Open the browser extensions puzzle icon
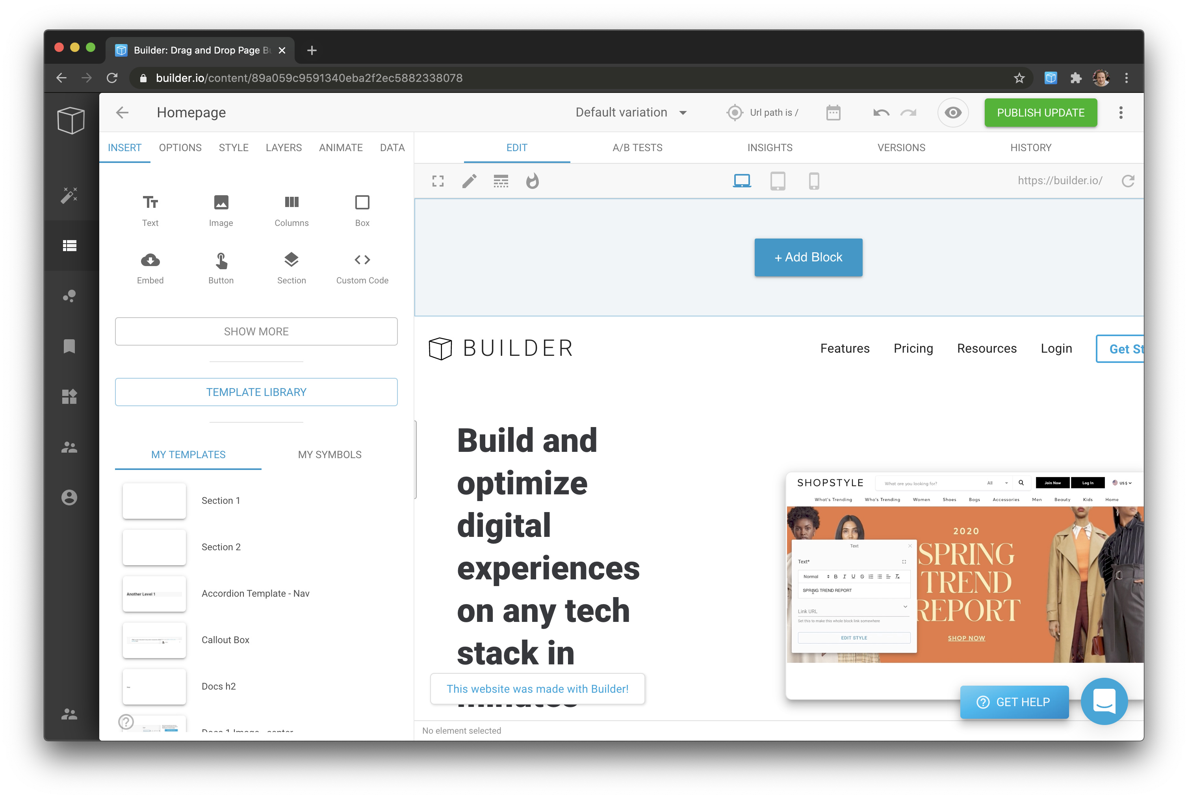The height and width of the screenshot is (799, 1188). point(1076,78)
